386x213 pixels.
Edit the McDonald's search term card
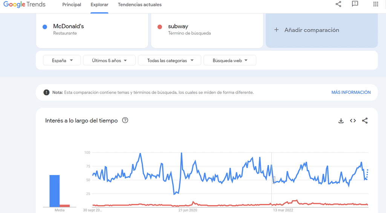click(92, 30)
